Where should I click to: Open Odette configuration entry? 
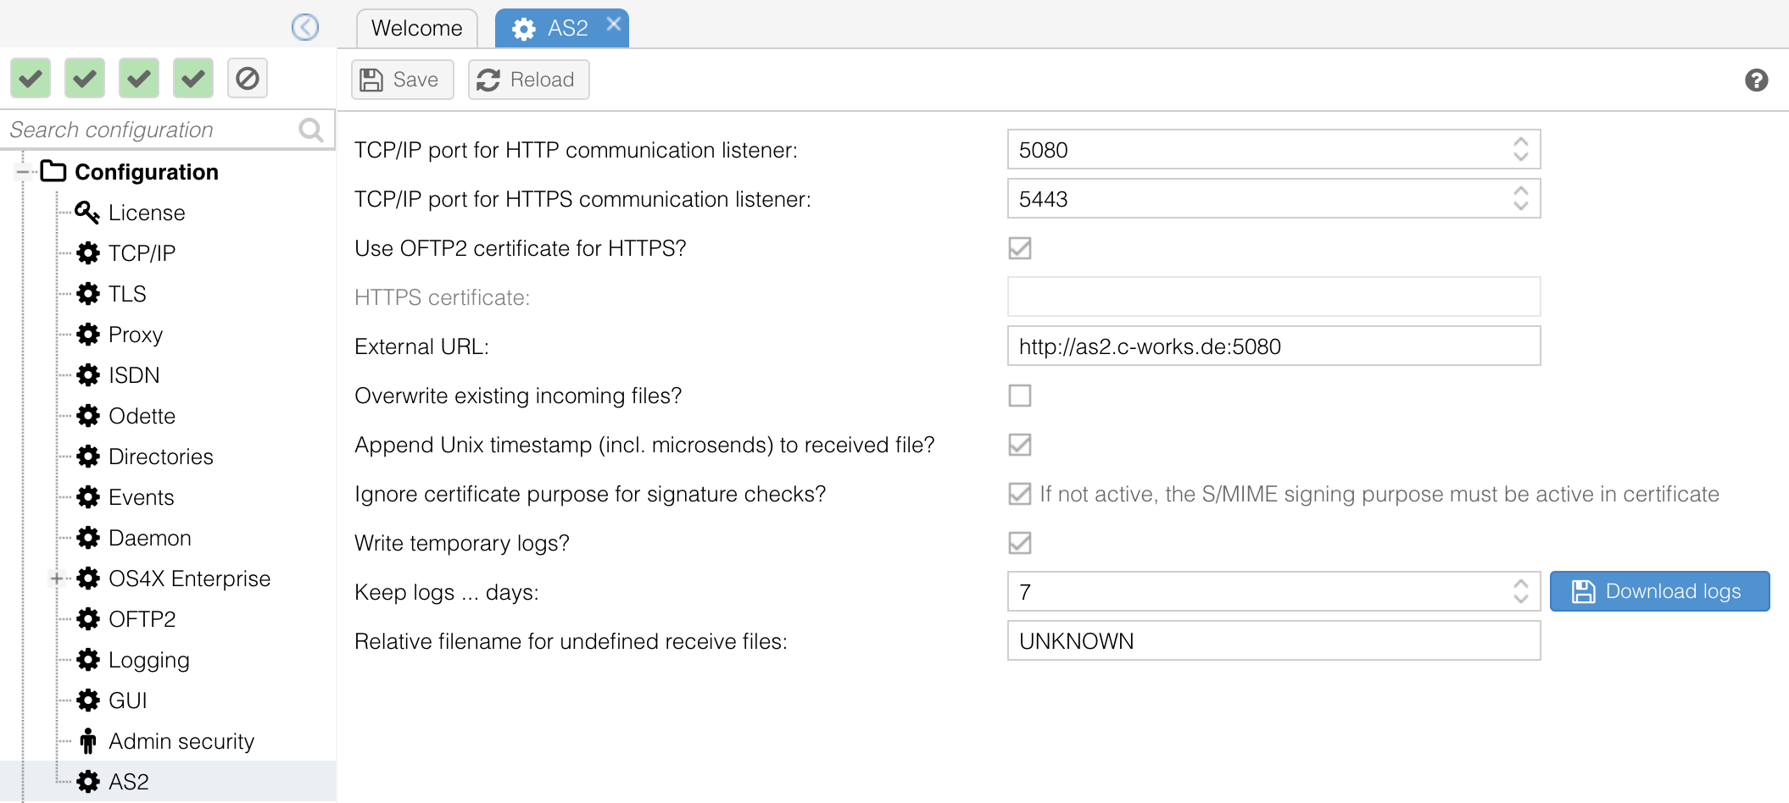coord(142,416)
